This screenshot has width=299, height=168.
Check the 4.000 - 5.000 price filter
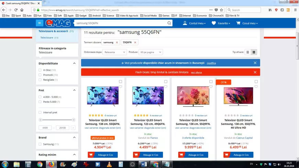(x=40, y=97)
